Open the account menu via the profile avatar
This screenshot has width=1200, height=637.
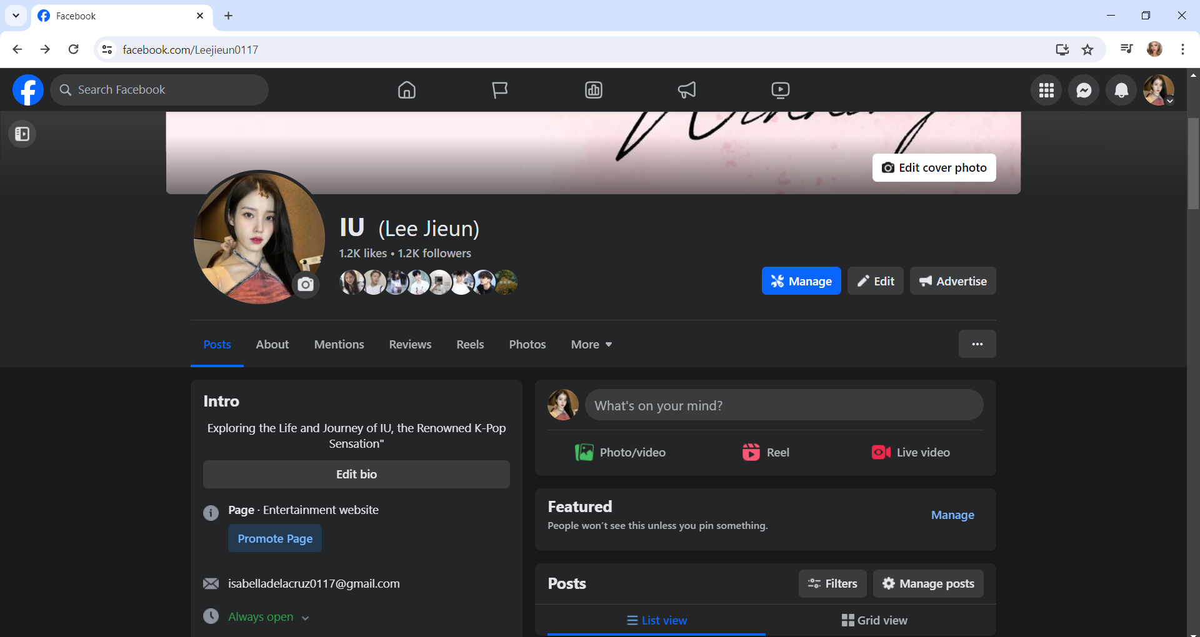tap(1159, 90)
